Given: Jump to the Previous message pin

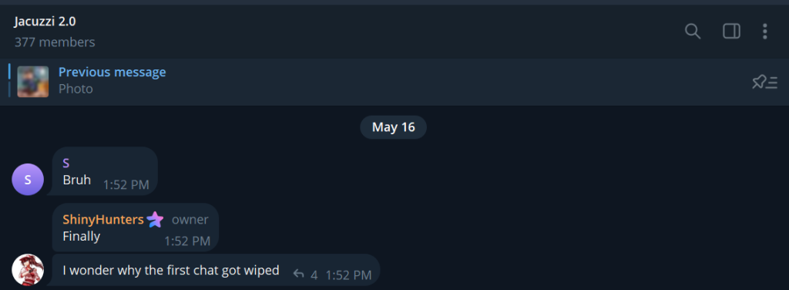Looking at the screenshot, I should pos(112,72).
